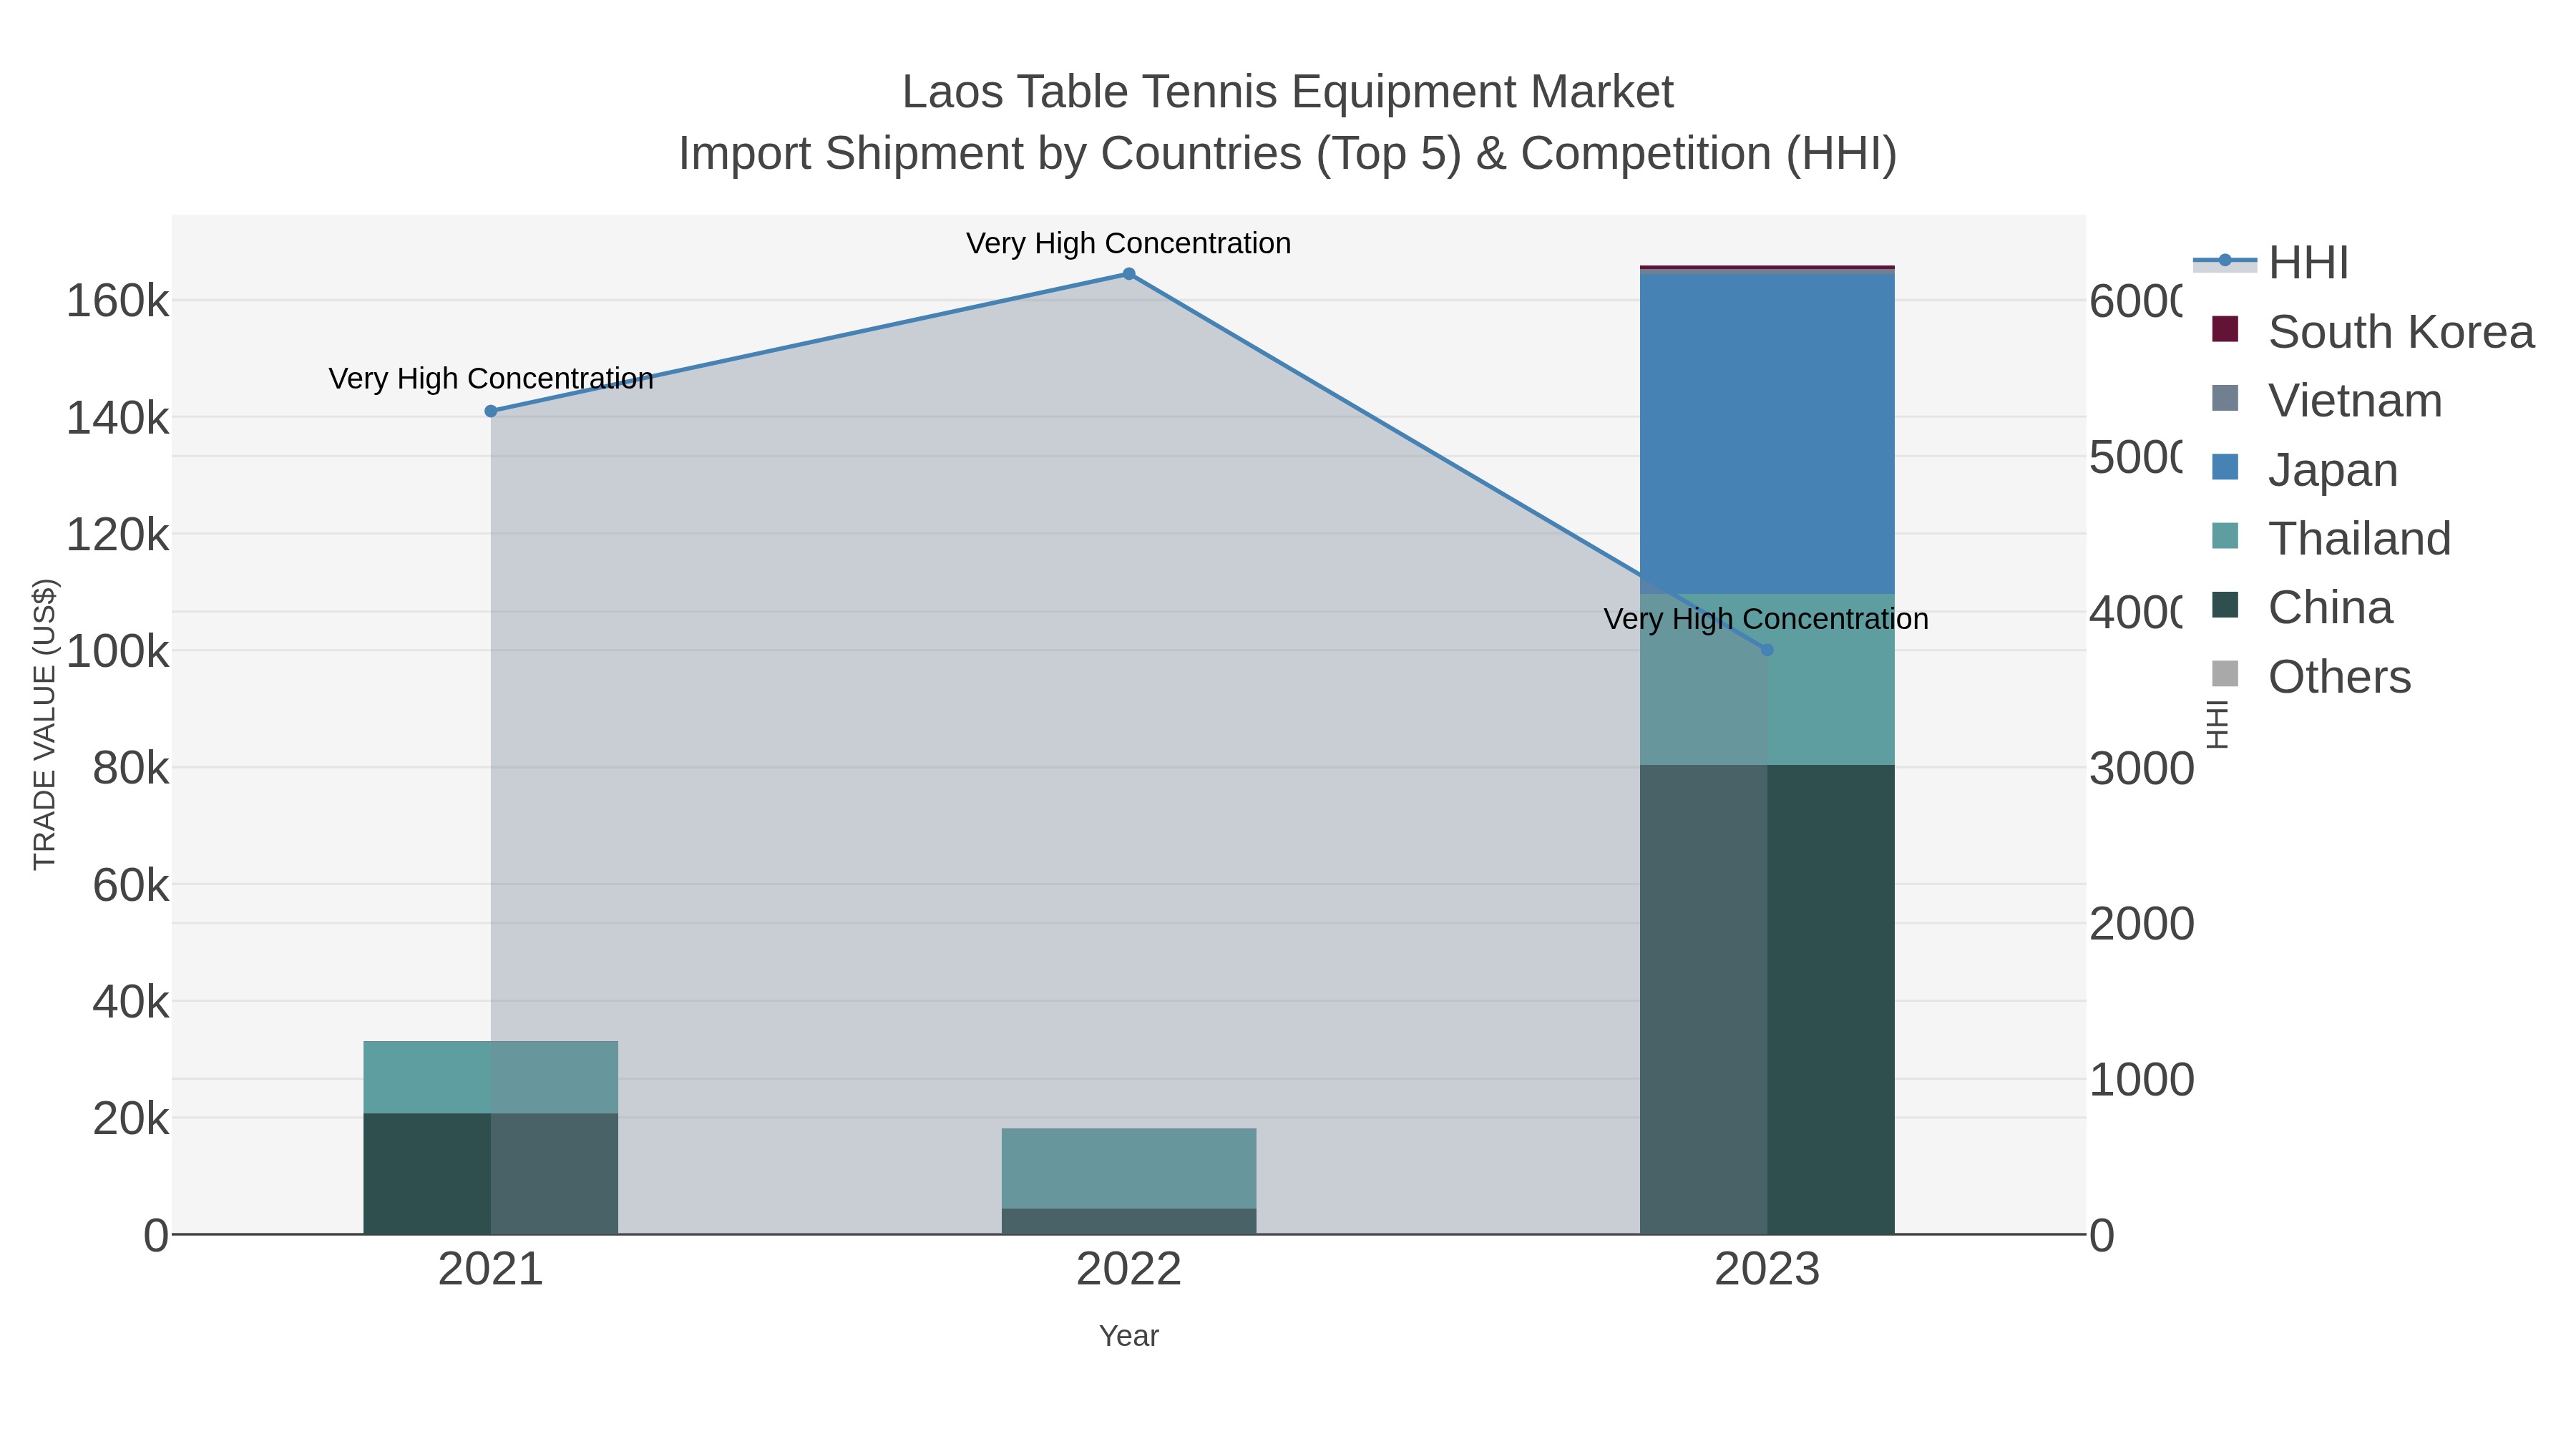Click the Others gray legend swatch
This screenshot has width=2576, height=1449.
[x=2225, y=674]
